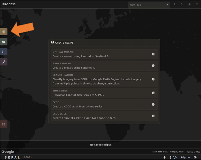Switch to the New_Tab tab
Screen dimensions: 201x160
[x=146, y=5]
